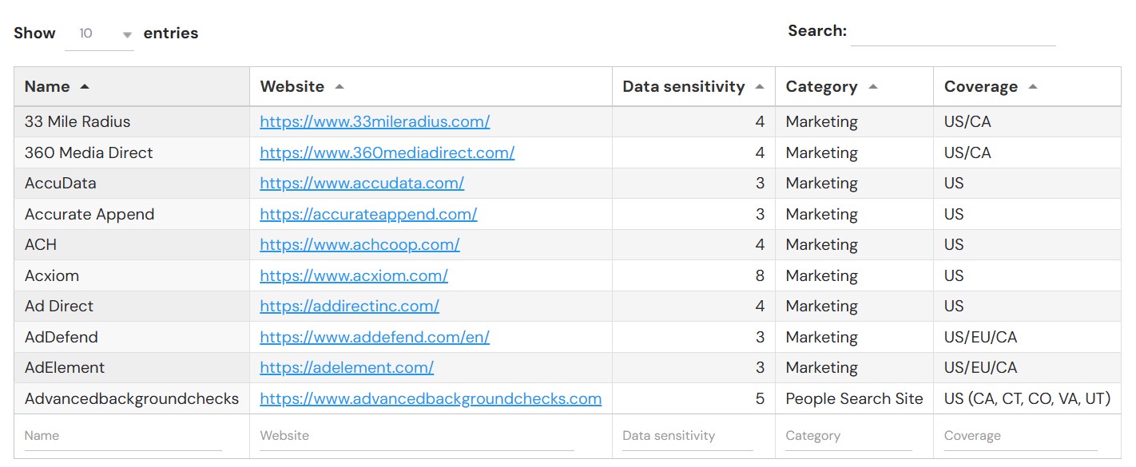
Task: Open the Show entries count dropdown
Action: point(99,34)
